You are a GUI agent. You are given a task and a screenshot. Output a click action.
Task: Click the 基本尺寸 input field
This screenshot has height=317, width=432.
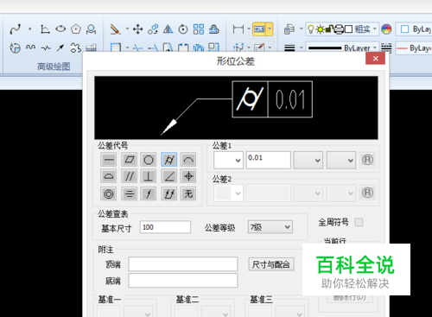click(x=165, y=227)
